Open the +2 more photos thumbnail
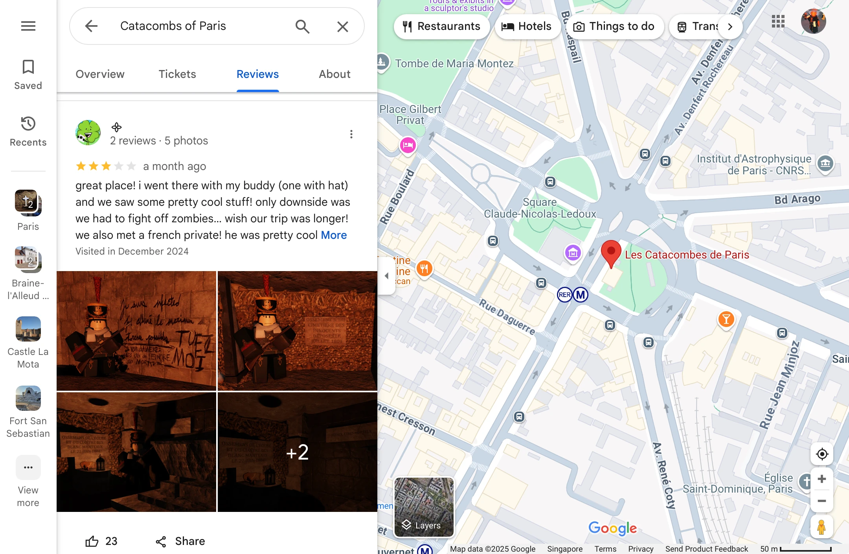Screen dimensions: 849x554 point(298,452)
